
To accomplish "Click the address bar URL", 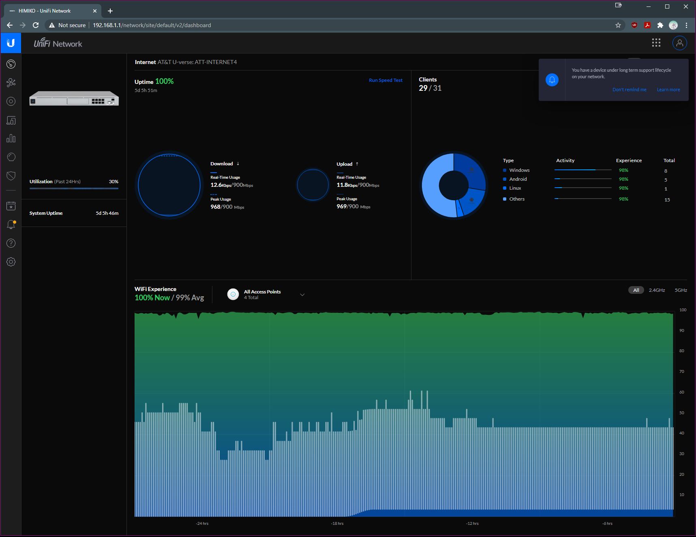I will [x=152, y=25].
